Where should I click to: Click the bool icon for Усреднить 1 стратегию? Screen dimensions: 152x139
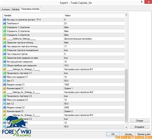(4, 27)
